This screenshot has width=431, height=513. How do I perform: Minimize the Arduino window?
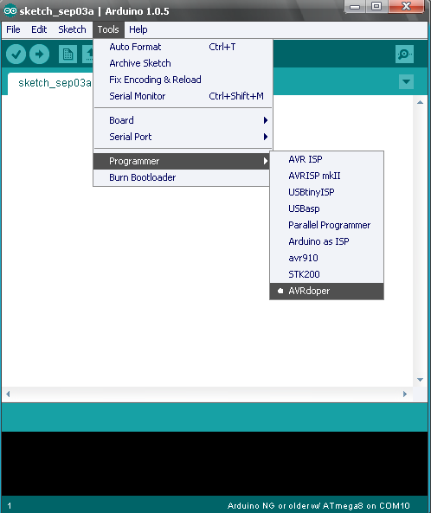coord(355,6)
